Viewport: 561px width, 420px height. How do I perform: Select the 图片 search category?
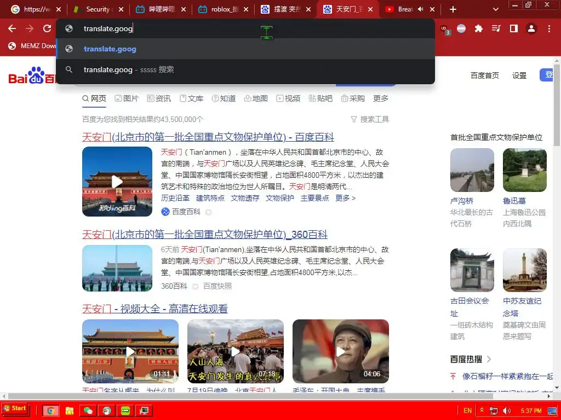click(127, 98)
